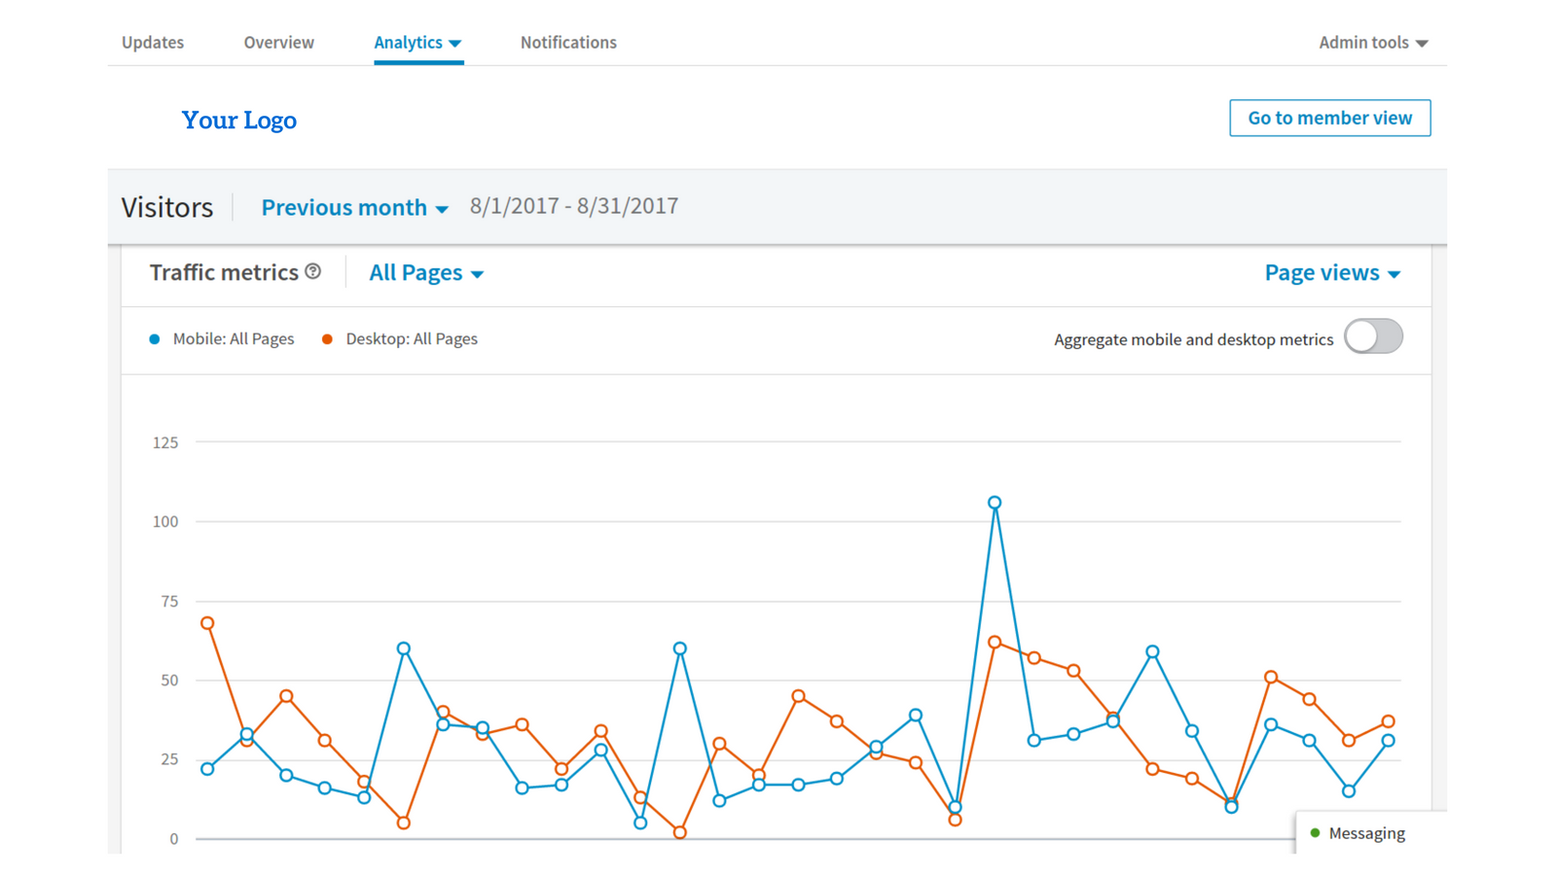Expand the All Pages filter dropdown
This screenshot has height=875, width=1557.
click(x=426, y=273)
